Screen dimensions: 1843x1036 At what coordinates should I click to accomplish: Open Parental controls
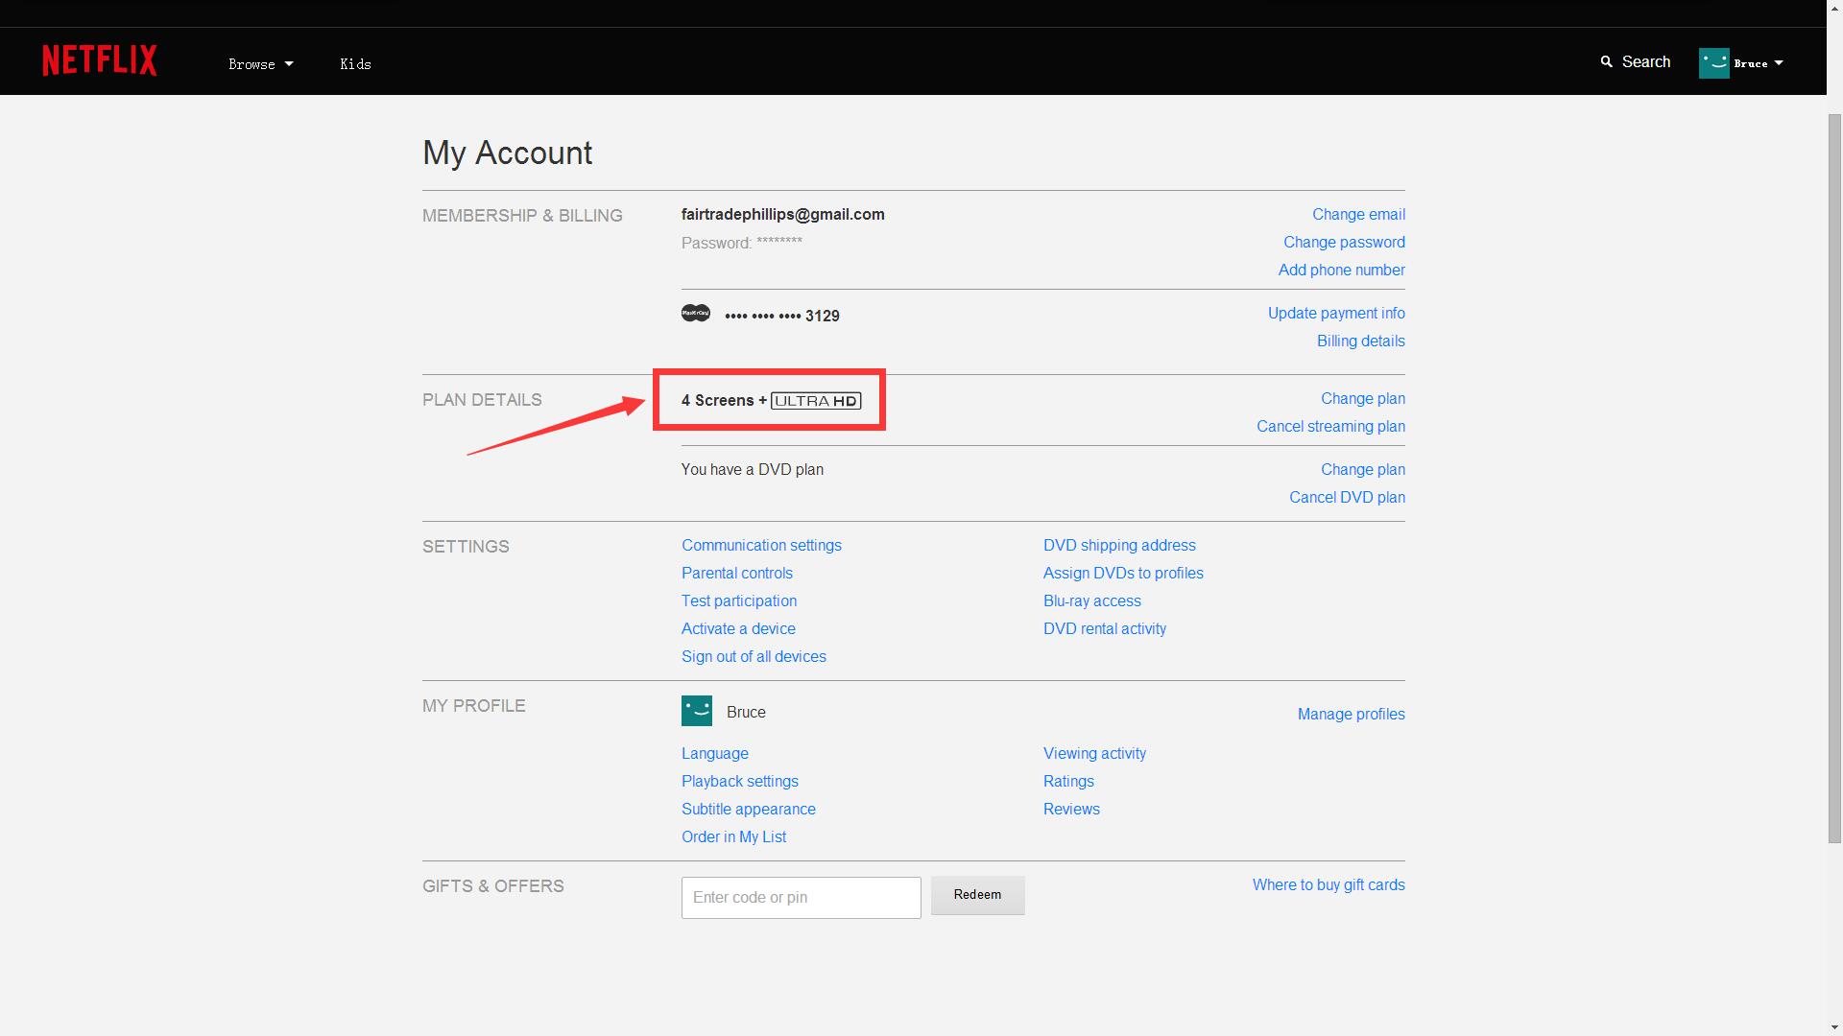[737, 573]
